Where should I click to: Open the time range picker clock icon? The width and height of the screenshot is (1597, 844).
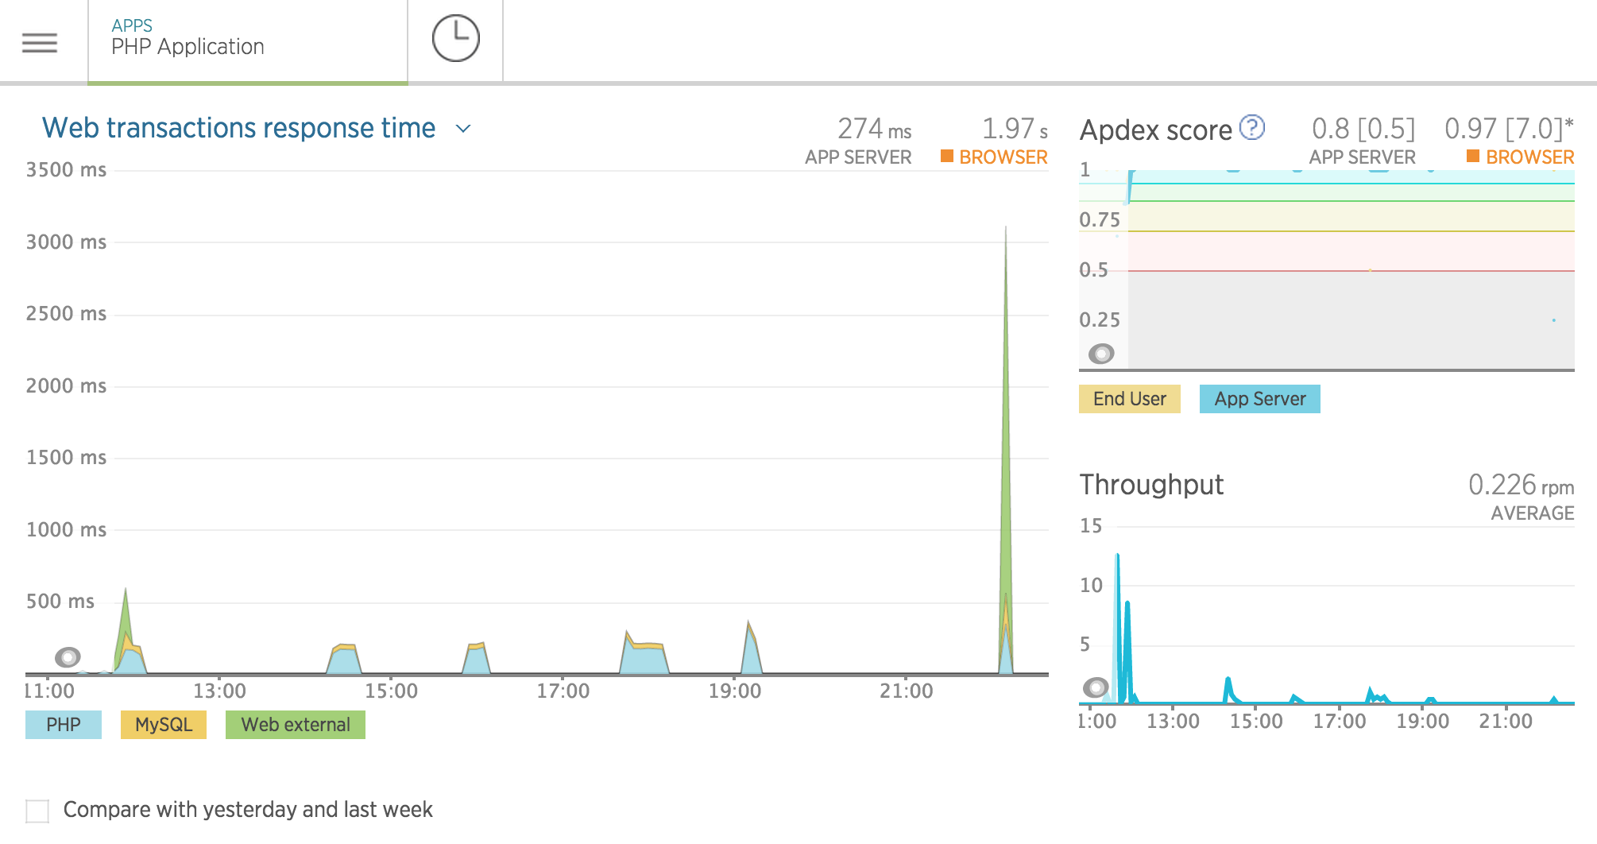pos(455,37)
